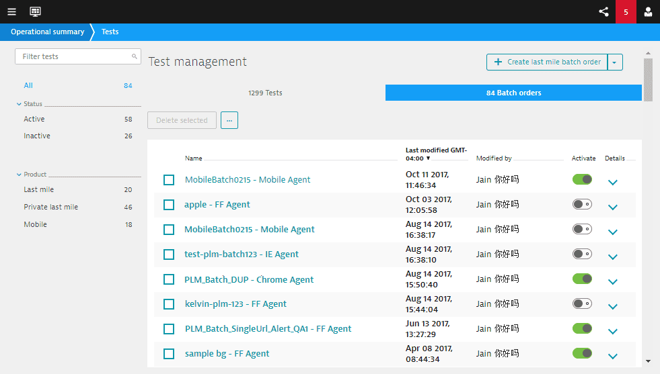Open PLM_Batch_DUP - Chrome Agent link

point(249,279)
